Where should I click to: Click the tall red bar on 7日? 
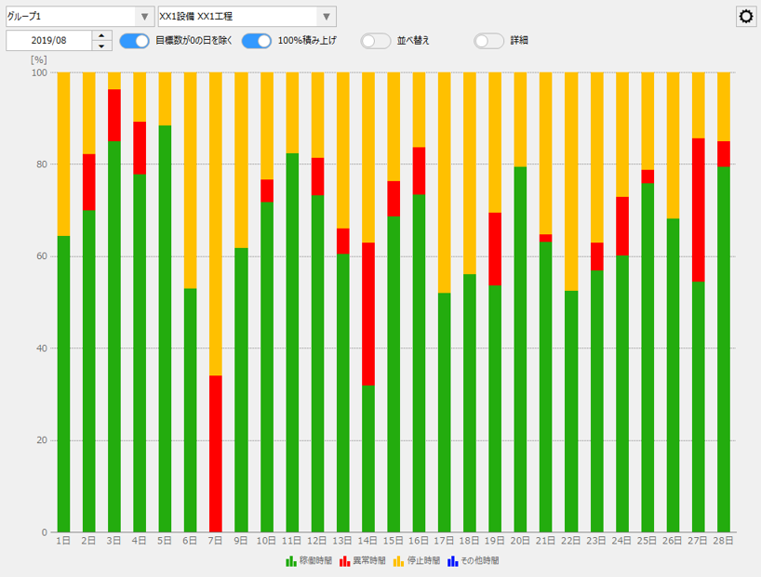coord(216,446)
